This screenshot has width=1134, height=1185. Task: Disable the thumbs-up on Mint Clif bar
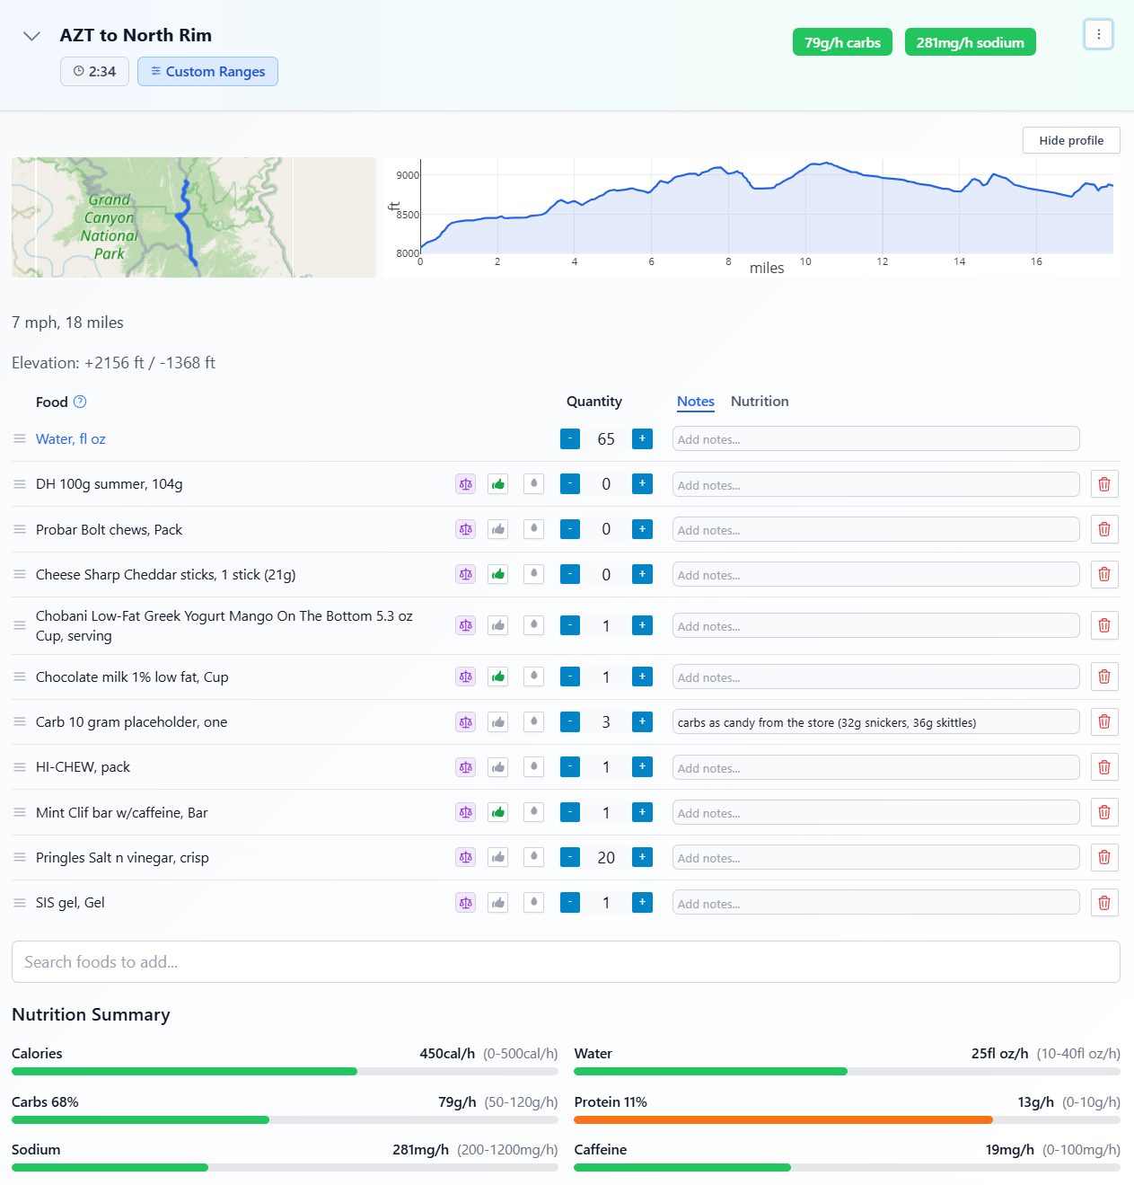(497, 811)
